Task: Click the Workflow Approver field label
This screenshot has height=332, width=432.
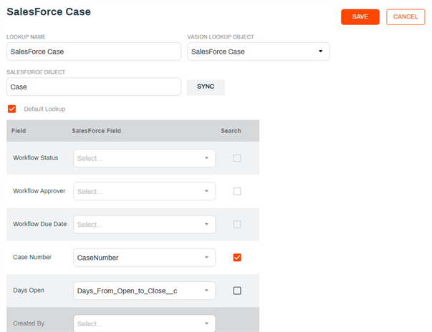Action: (39, 191)
